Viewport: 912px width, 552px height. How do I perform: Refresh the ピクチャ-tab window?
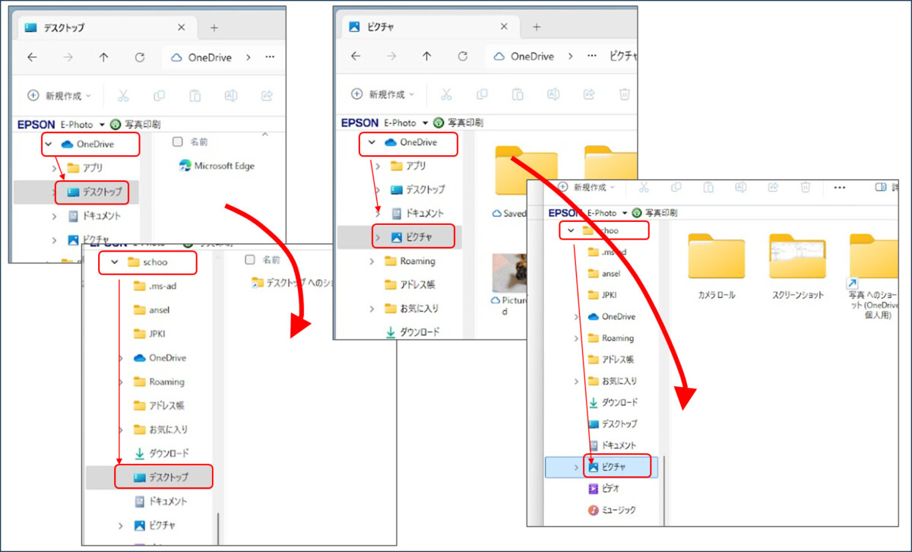pyautogui.click(x=463, y=56)
